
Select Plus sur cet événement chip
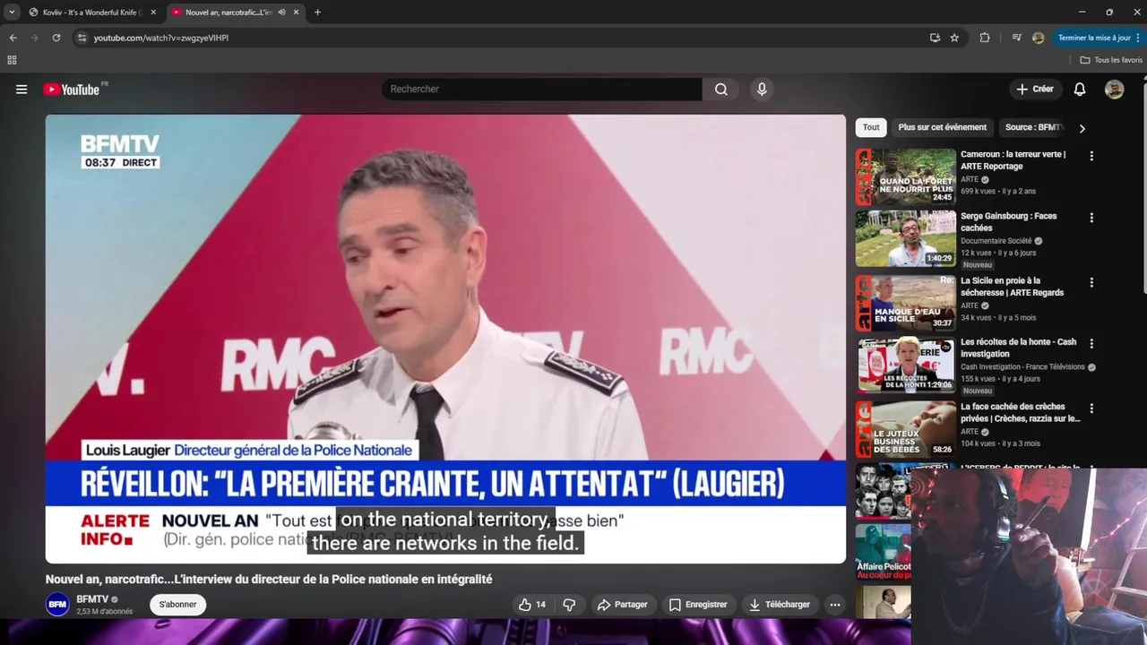pyautogui.click(x=942, y=127)
